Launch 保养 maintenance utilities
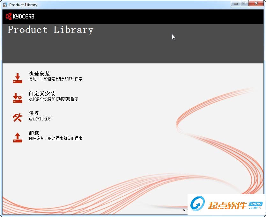The height and width of the screenshot is (217, 266). 34,113
